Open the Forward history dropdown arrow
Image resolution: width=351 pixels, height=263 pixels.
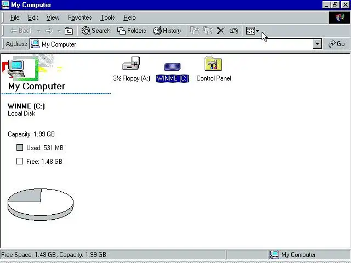[59, 31]
